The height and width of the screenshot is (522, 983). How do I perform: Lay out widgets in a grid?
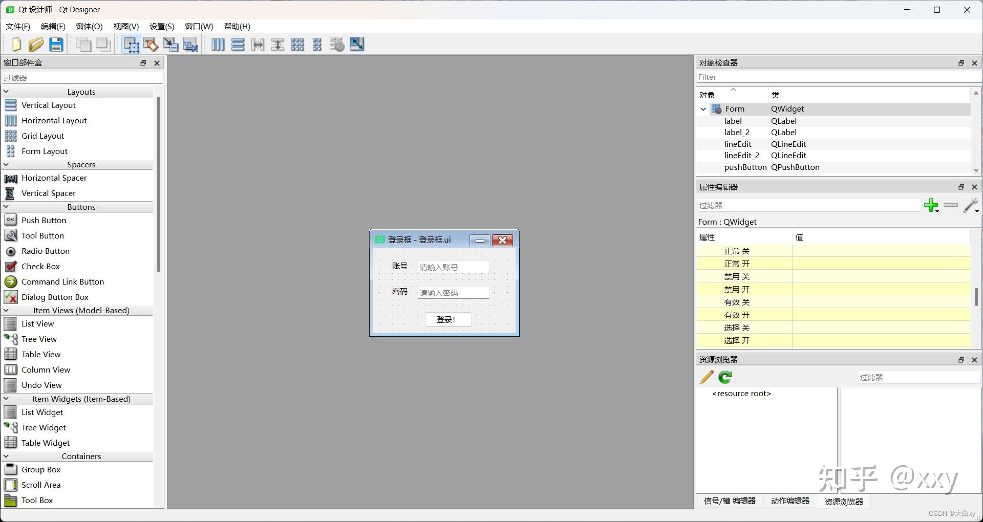coord(297,45)
